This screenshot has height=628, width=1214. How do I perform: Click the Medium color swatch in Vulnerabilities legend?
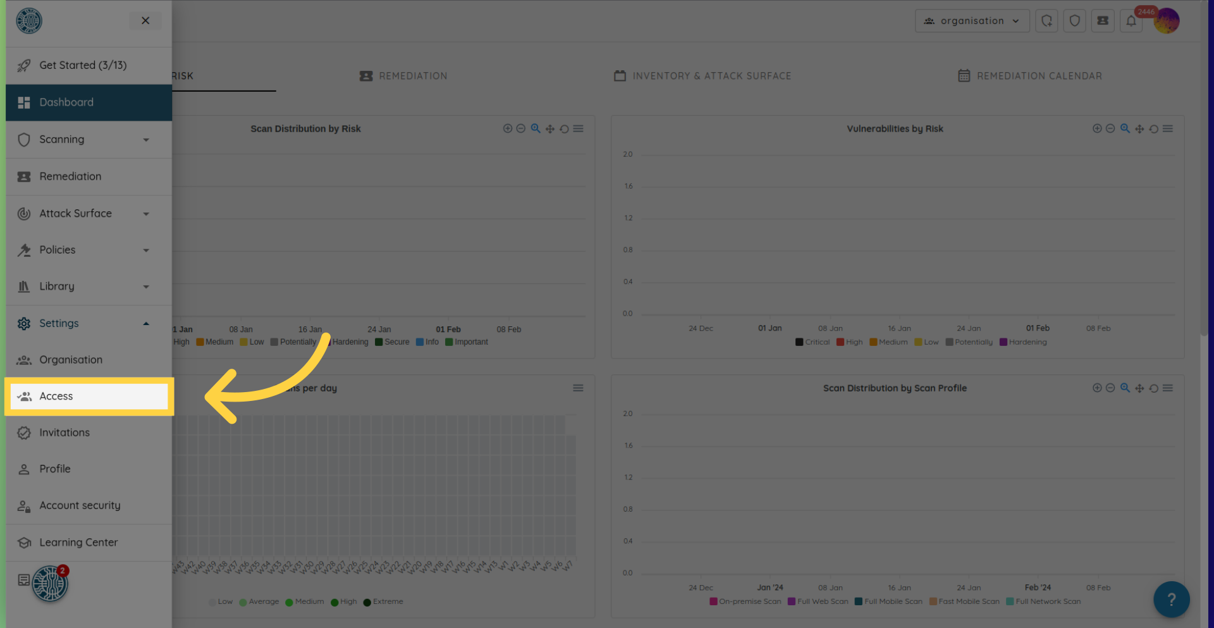pos(873,342)
